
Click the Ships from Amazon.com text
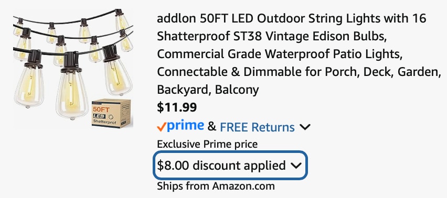click(x=216, y=186)
